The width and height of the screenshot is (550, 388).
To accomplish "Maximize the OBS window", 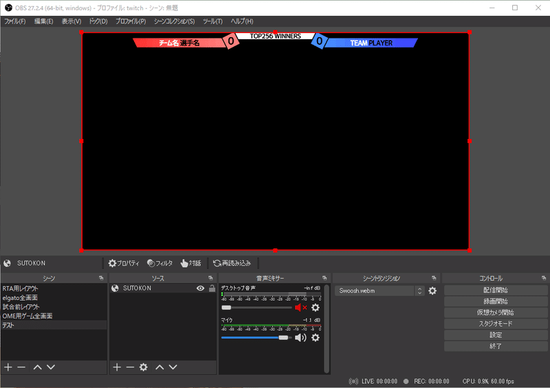I will tap(515, 8).
